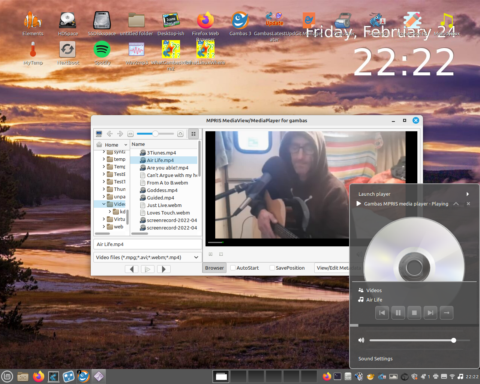
Task: Stop the video with small stop icon
Action: click(x=221, y=254)
